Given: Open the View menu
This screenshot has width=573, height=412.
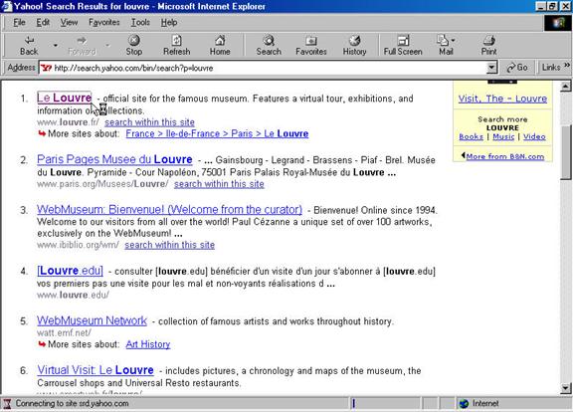Looking at the screenshot, I should (69, 22).
